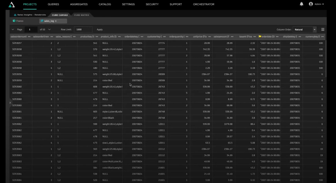The height and width of the screenshot is (183, 336).
Task: Open options for shipdatekey column
Action: [x=300, y=37]
